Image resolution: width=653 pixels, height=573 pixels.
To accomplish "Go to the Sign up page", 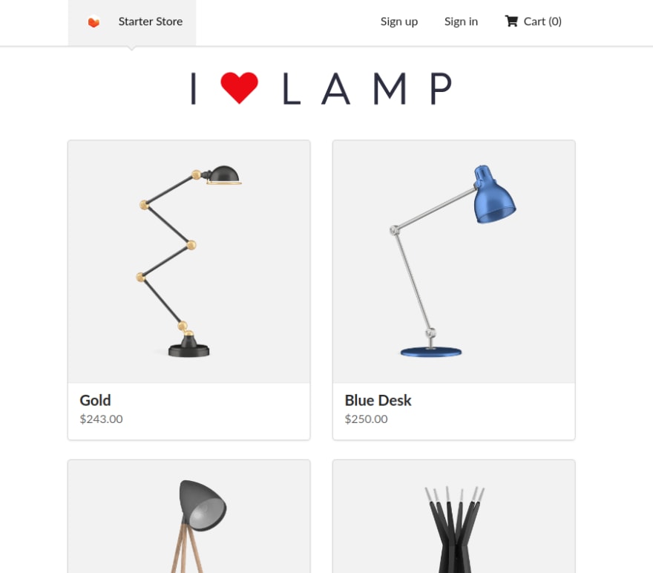I will (399, 22).
